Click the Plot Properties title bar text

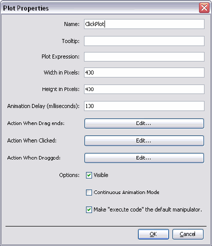(x=26, y=8)
